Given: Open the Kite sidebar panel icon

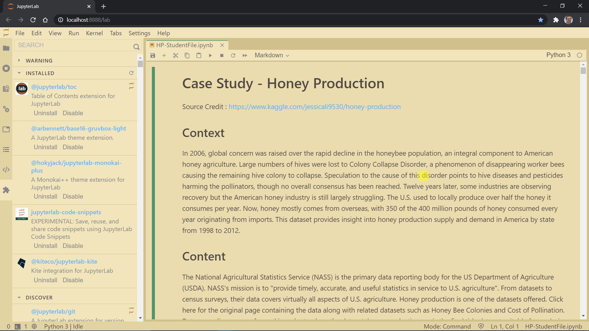Looking at the screenshot, I should coord(6,89).
